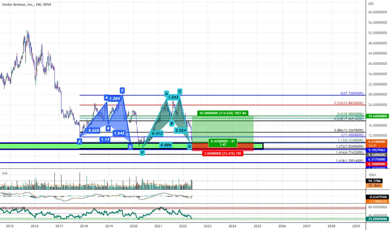The image size is (390, 230).
Task: Click the green 19.66000000 price tag
Action: [377, 116]
